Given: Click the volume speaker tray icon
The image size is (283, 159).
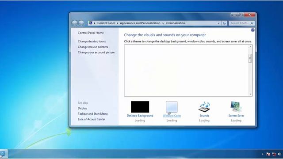Looking at the screenshot, I should pos(279,154).
